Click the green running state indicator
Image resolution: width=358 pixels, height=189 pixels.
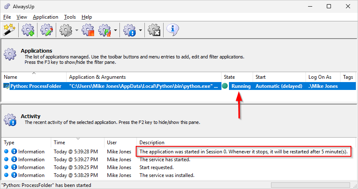click(225, 86)
